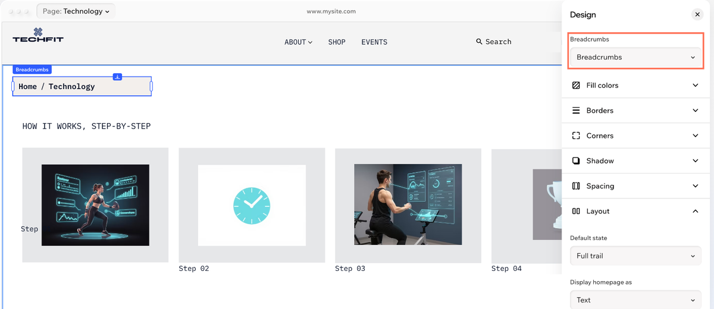This screenshot has width=714, height=309.
Task: Click the Corners bracket icon
Action: pyautogui.click(x=576, y=135)
